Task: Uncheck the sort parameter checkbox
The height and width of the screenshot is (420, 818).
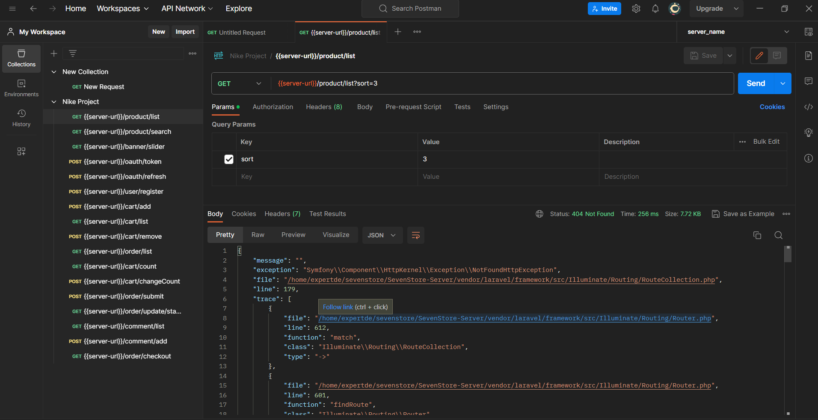Action: click(229, 159)
